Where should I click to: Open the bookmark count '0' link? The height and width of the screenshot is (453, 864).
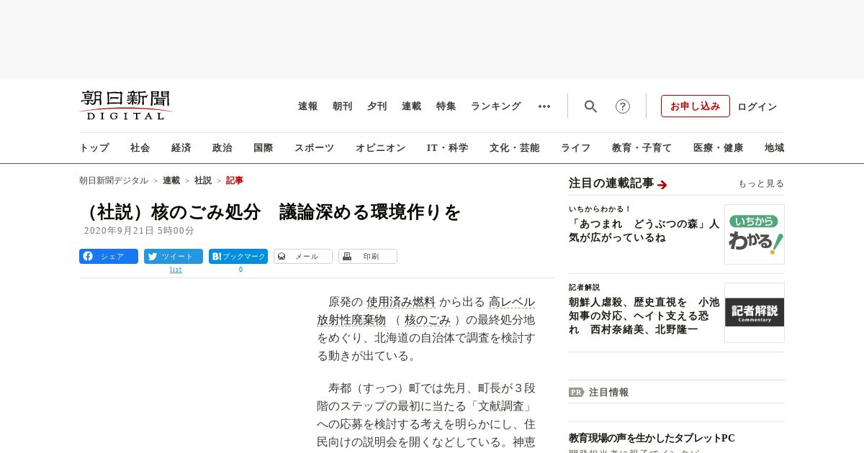(x=240, y=270)
